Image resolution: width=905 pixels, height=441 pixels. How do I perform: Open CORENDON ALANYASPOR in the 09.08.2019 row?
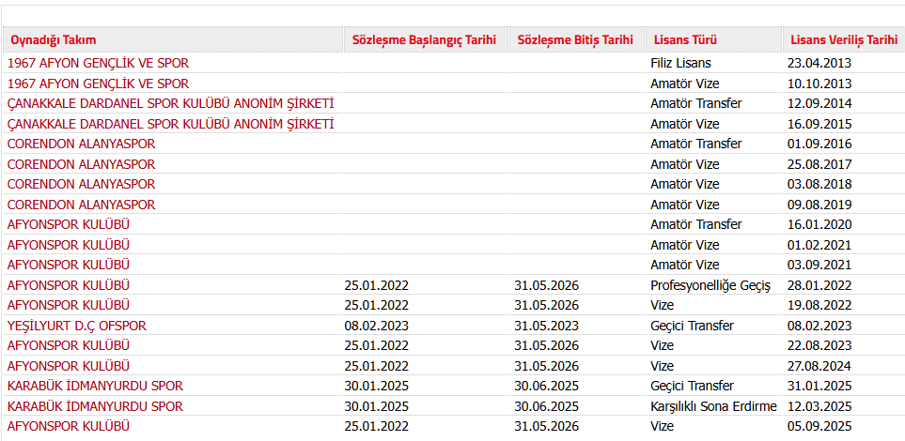click(x=82, y=205)
